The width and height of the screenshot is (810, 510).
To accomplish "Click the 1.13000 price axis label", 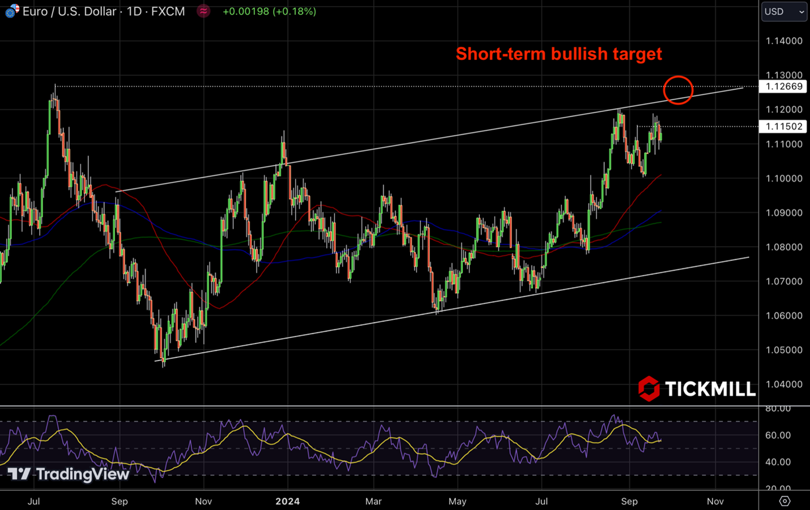I will coord(784,75).
